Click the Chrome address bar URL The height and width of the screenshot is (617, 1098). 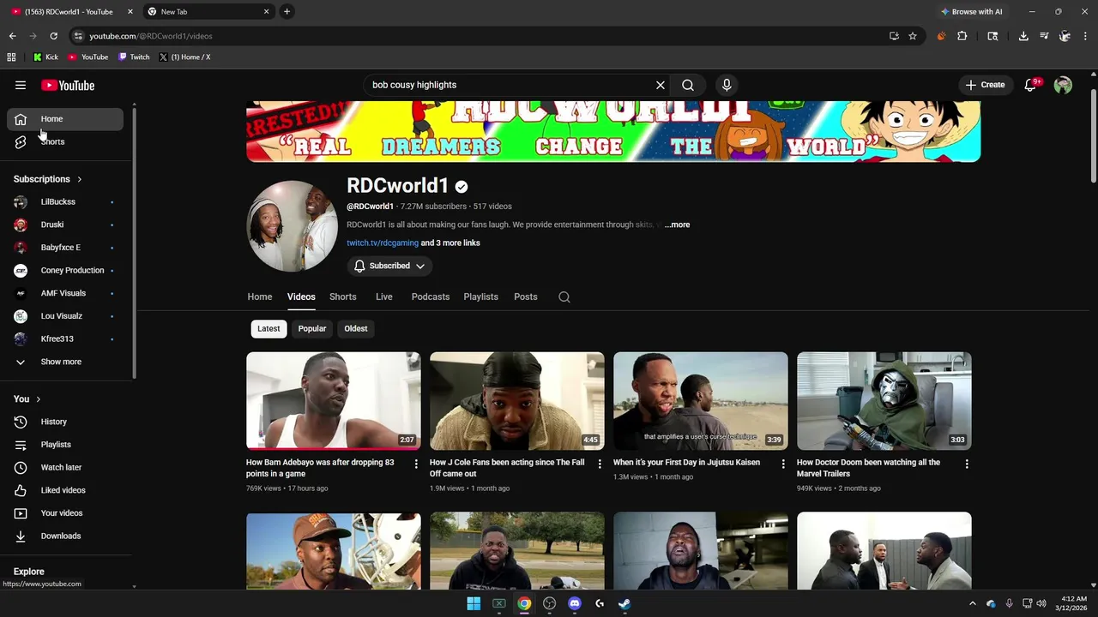[x=150, y=36]
